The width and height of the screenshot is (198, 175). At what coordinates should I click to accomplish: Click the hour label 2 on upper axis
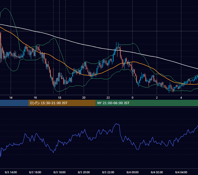tap(157, 98)
